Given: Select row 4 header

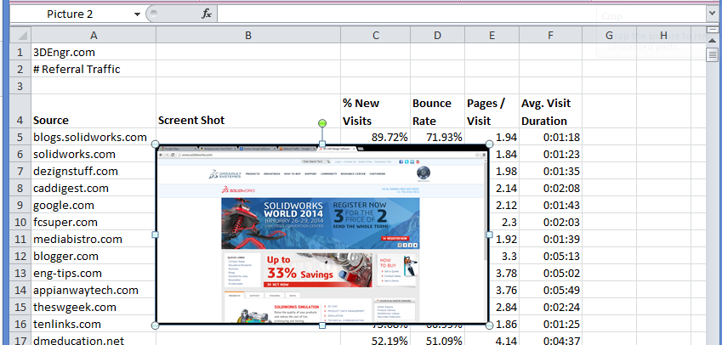Looking at the screenshot, I should [20, 111].
